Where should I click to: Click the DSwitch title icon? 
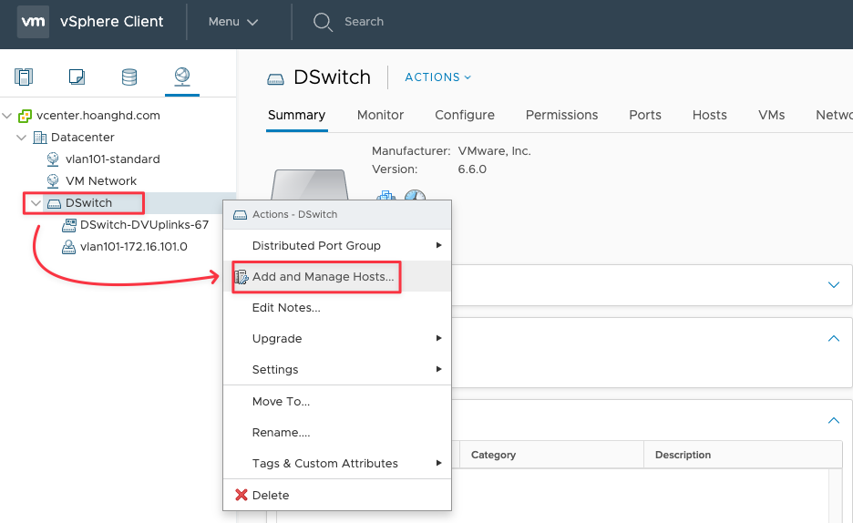coord(276,80)
